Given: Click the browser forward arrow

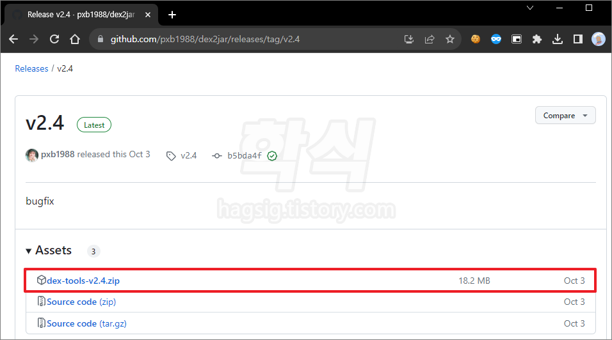Looking at the screenshot, I should coord(34,39).
